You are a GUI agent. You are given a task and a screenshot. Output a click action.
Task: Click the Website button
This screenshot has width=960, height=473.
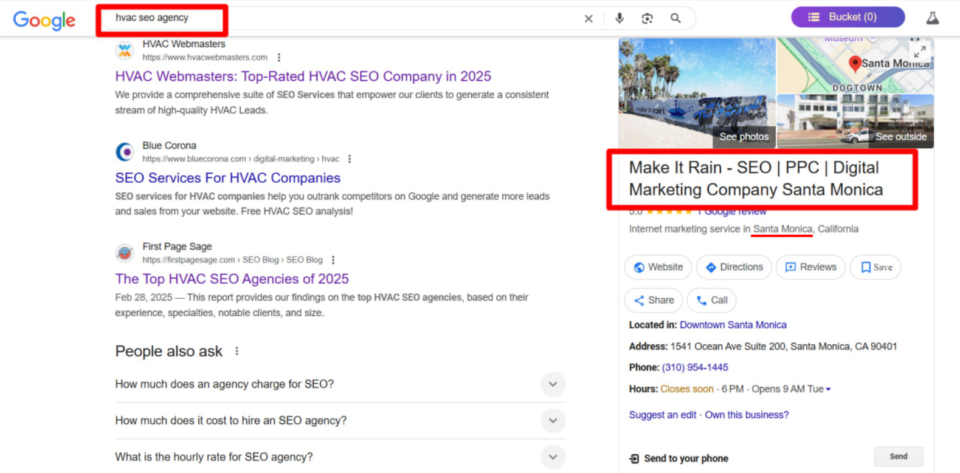(x=658, y=267)
